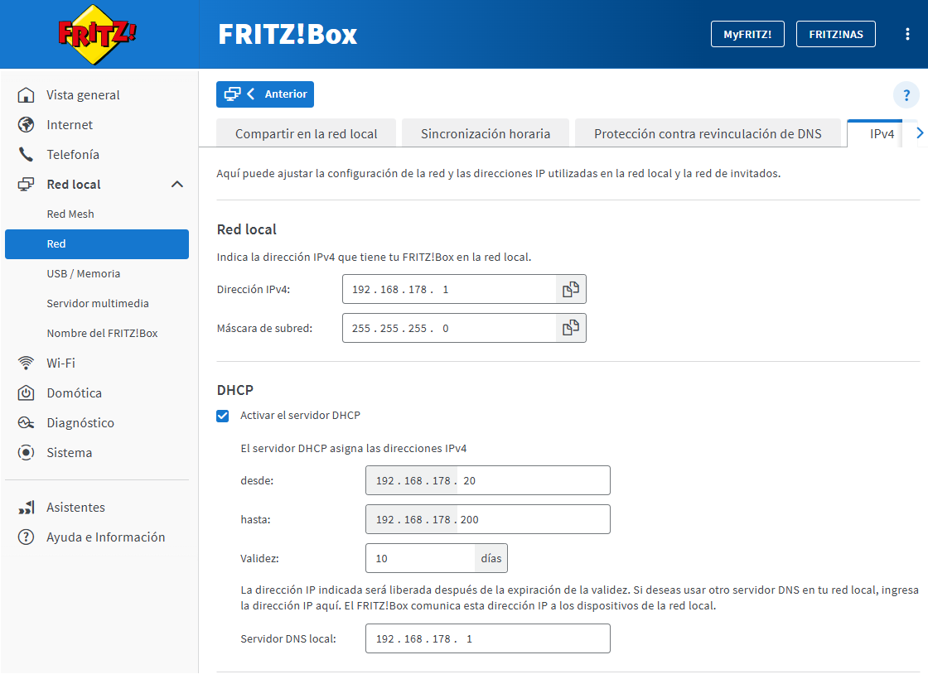Click the Domótica power icon
Image resolution: width=928 pixels, height=679 pixels.
click(x=26, y=392)
